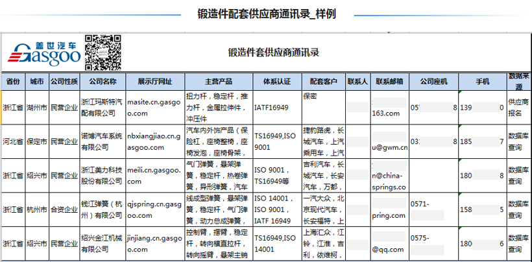Select company cell 诺博汽车系统有限公司
This screenshot has height=262, width=532.
click(103, 141)
